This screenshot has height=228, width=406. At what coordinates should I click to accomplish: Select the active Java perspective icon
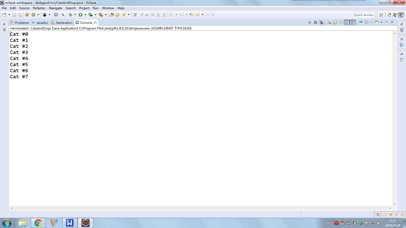click(401, 15)
